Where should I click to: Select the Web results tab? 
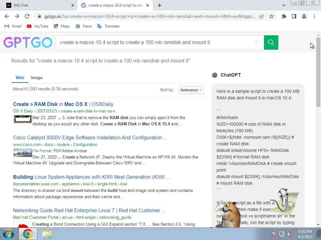pos(20,78)
